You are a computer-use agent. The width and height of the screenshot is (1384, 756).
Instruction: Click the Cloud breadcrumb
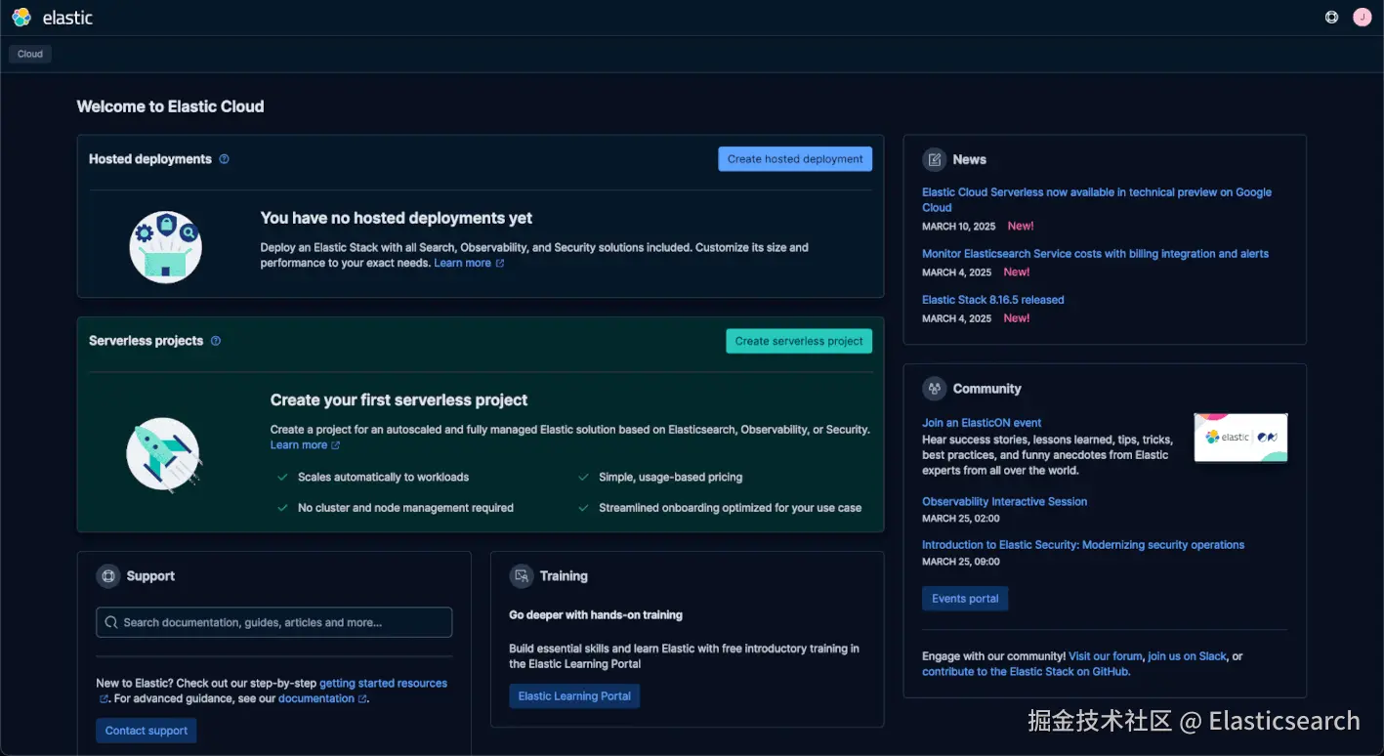click(30, 54)
